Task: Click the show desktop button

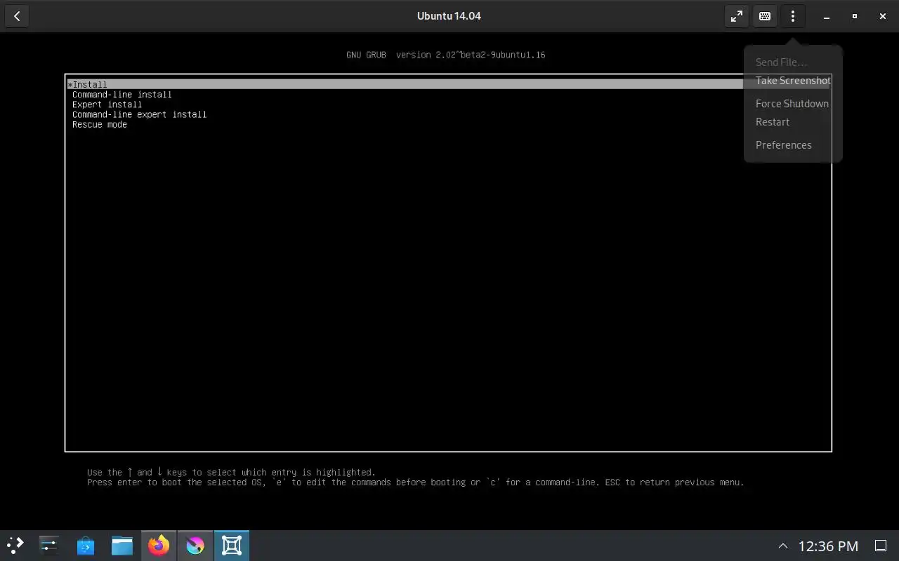Action: pos(880,546)
